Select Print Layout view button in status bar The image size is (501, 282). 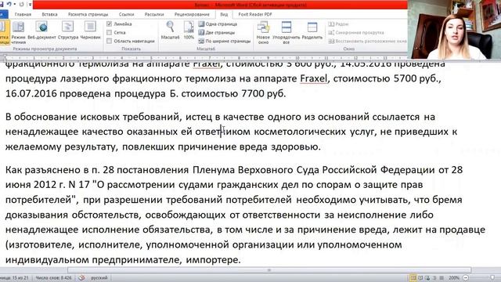tap(413, 278)
